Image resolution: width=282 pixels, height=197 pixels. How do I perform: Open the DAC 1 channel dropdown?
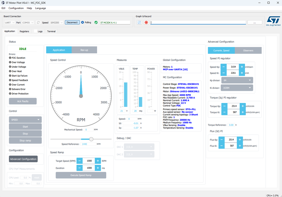139,147
